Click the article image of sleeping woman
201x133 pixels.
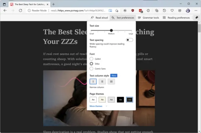(x=65, y=98)
